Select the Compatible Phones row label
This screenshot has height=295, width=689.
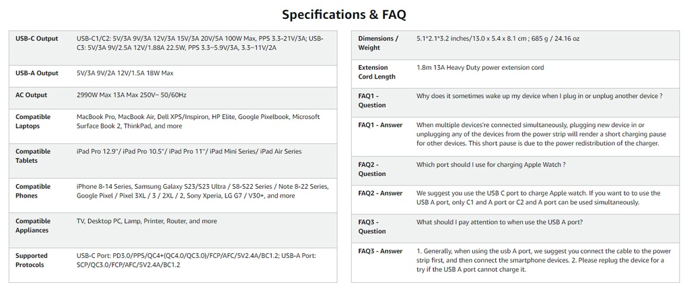click(33, 191)
